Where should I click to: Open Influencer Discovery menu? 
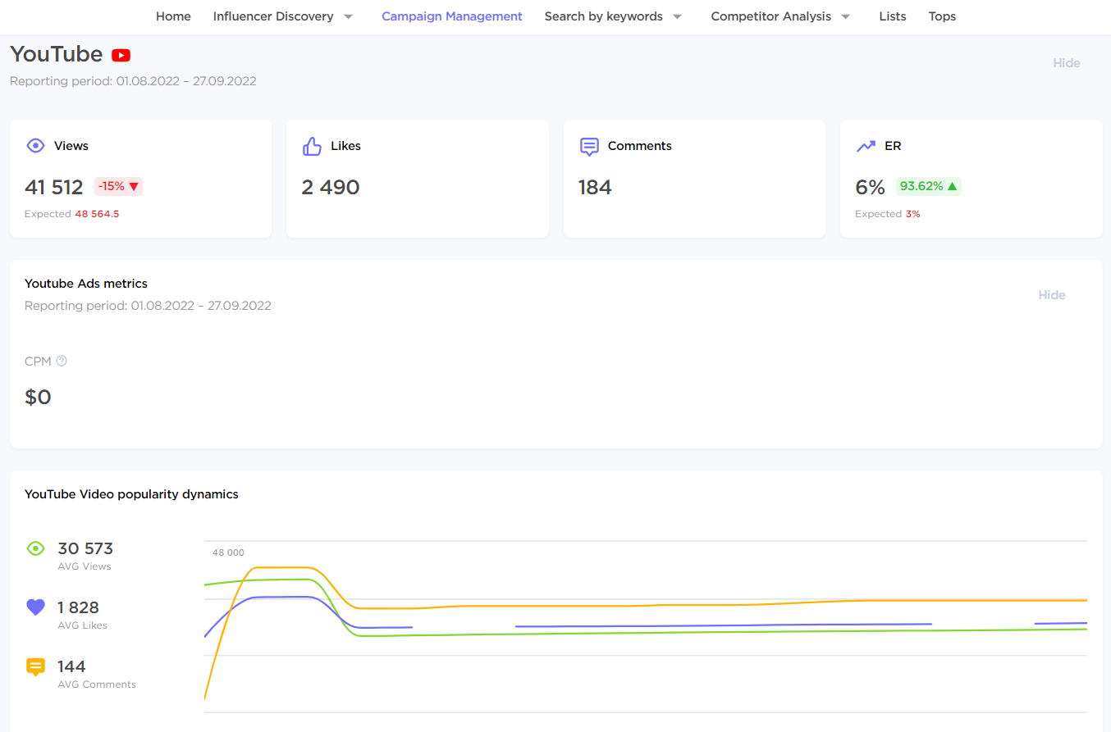tap(273, 16)
